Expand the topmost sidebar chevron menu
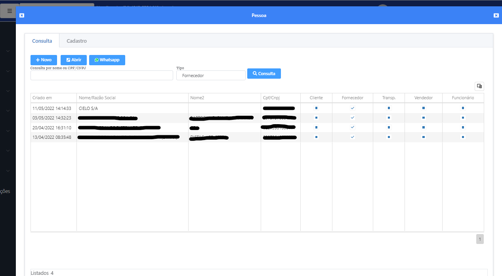 click(x=8, y=51)
